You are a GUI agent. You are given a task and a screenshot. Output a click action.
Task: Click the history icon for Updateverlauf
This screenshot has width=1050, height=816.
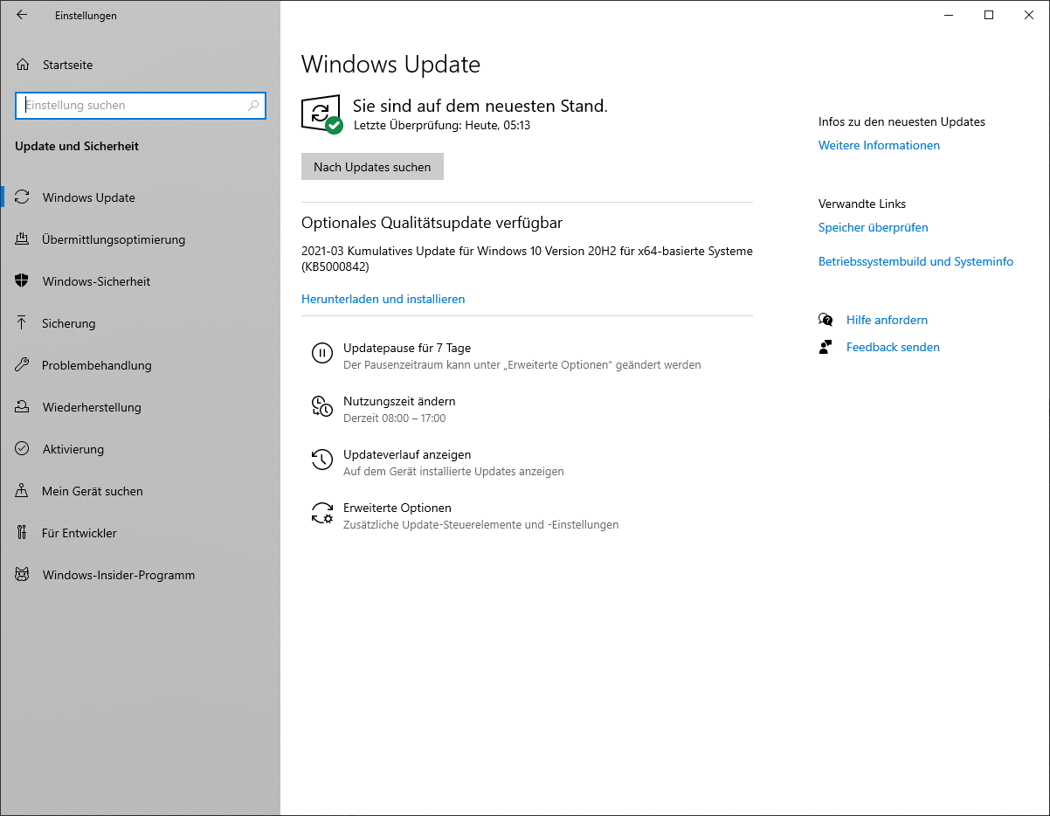point(322,460)
